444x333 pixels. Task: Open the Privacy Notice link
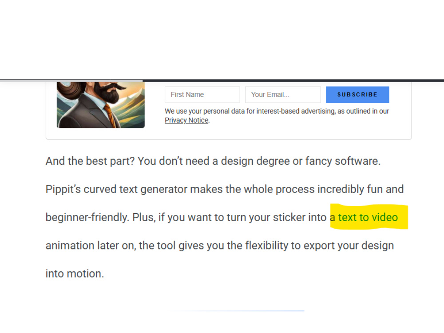tap(186, 120)
